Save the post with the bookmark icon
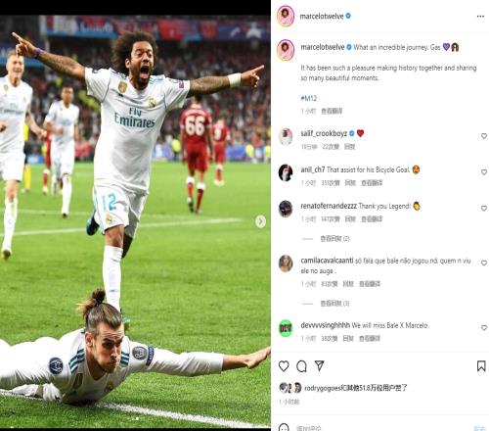 pos(481,366)
